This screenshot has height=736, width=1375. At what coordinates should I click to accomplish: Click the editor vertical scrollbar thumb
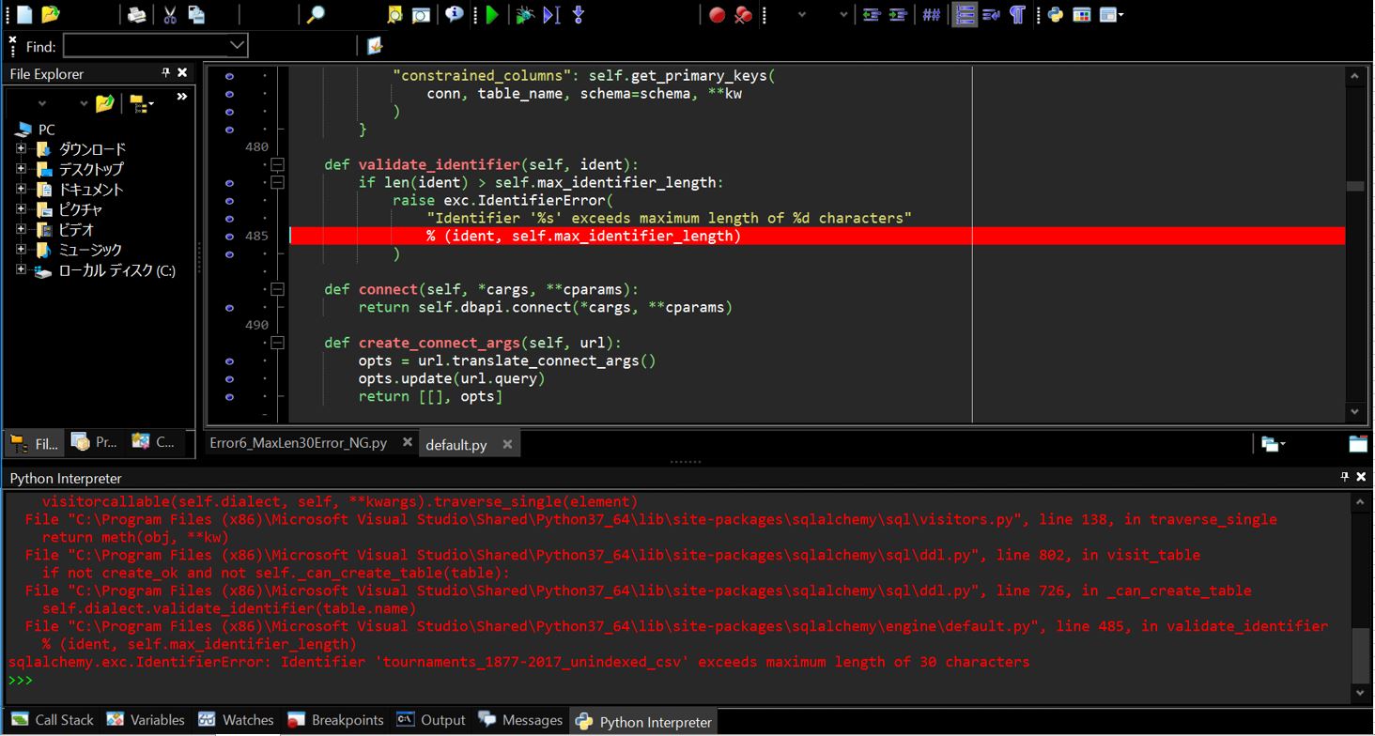point(1354,186)
